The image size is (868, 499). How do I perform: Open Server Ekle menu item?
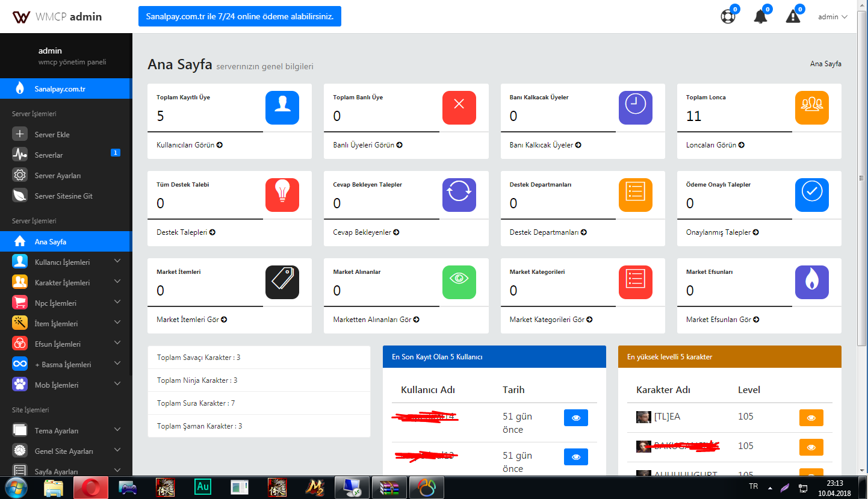click(x=65, y=134)
